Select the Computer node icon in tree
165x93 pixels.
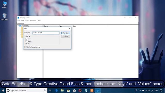point(20,26)
